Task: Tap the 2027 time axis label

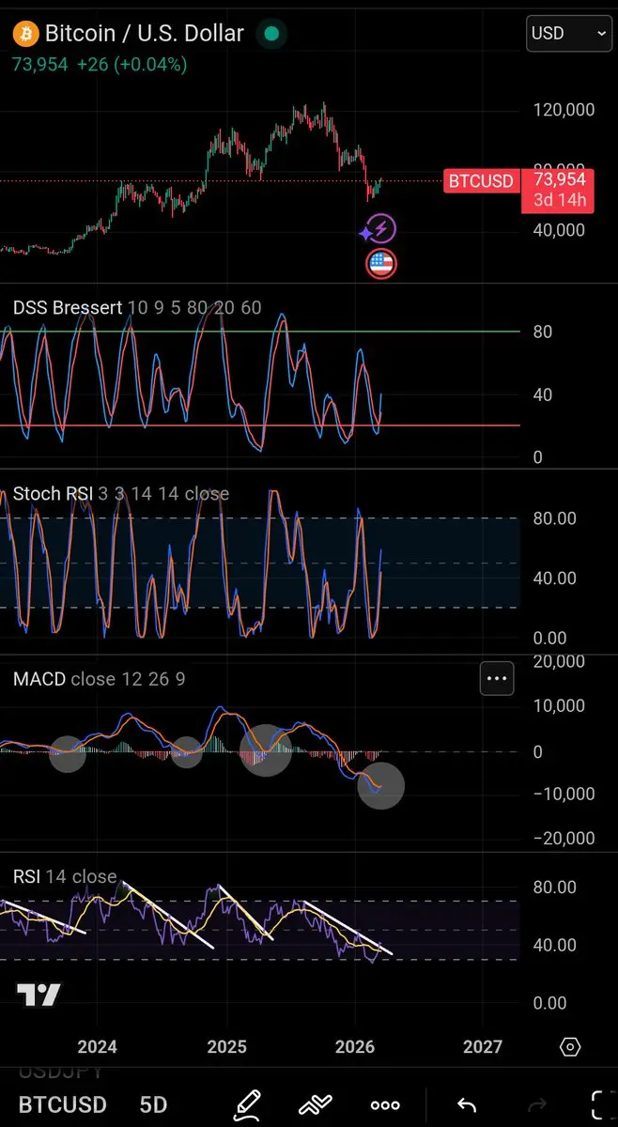Action: pos(482,1047)
